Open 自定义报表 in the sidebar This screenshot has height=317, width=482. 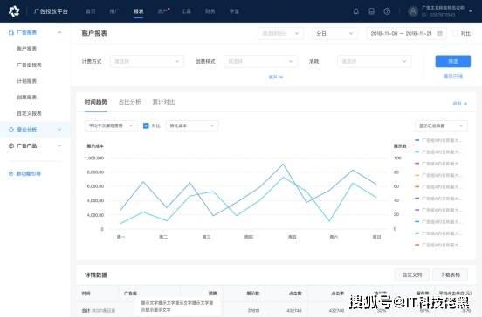click(29, 113)
